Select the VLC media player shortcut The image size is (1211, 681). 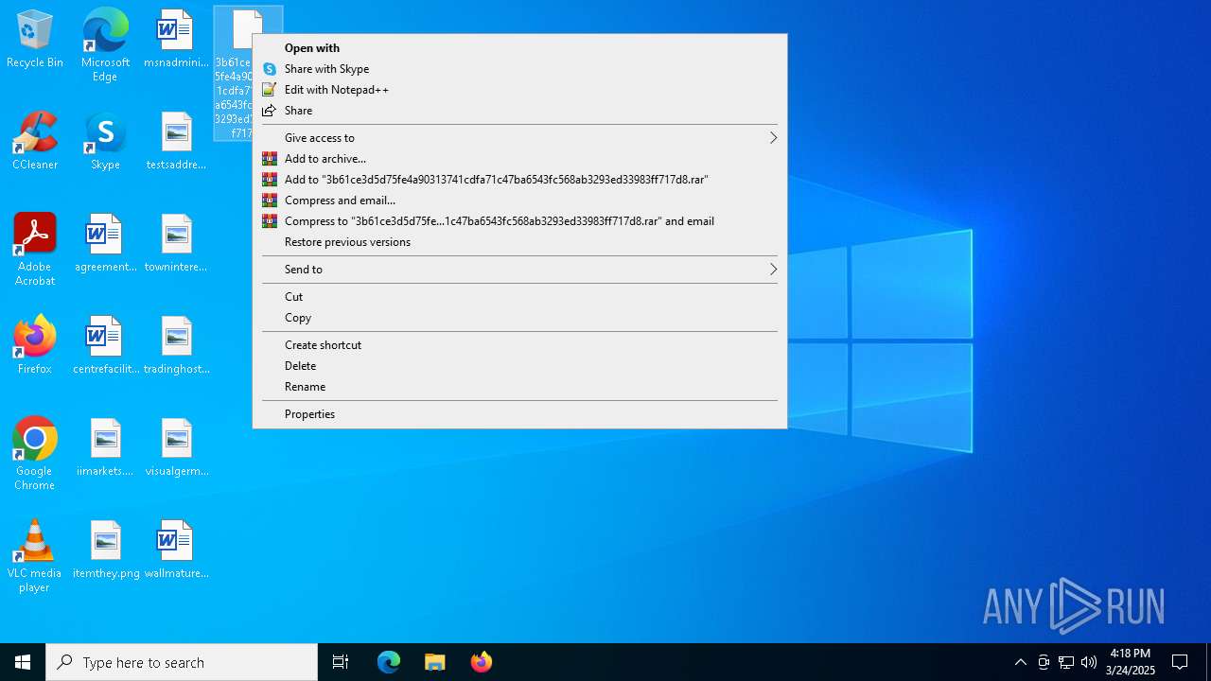pyautogui.click(x=35, y=556)
